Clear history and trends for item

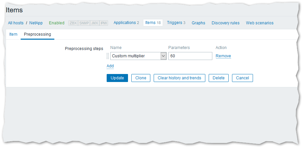click(179, 78)
